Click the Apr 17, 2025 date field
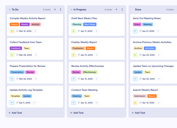 (x=85, y=31)
